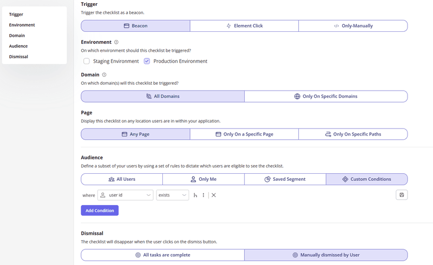Viewport: 433px width, 265px height.
Task: Select Manually dismissed by User option
Action: click(x=325, y=255)
